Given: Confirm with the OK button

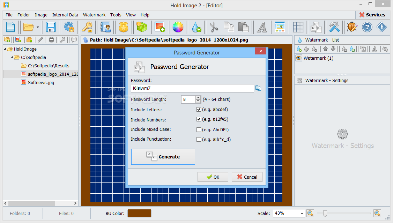Looking at the screenshot, I should click(x=213, y=177).
